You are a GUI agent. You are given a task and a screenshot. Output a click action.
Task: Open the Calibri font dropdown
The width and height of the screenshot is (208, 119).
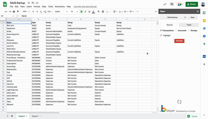pos(61,12)
